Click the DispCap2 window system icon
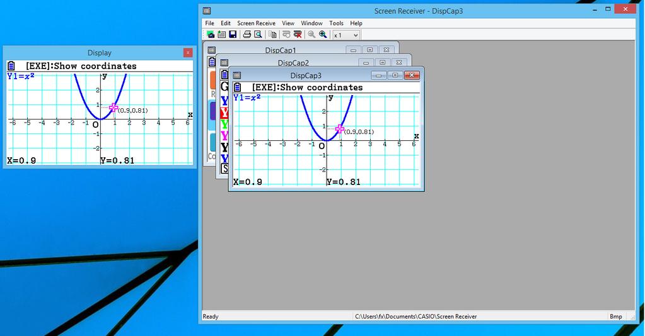Screen dimensions: 645x336 [224, 62]
